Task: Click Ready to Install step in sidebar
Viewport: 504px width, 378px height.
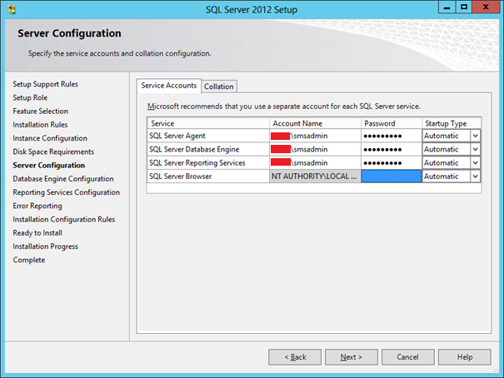Action: click(x=37, y=233)
